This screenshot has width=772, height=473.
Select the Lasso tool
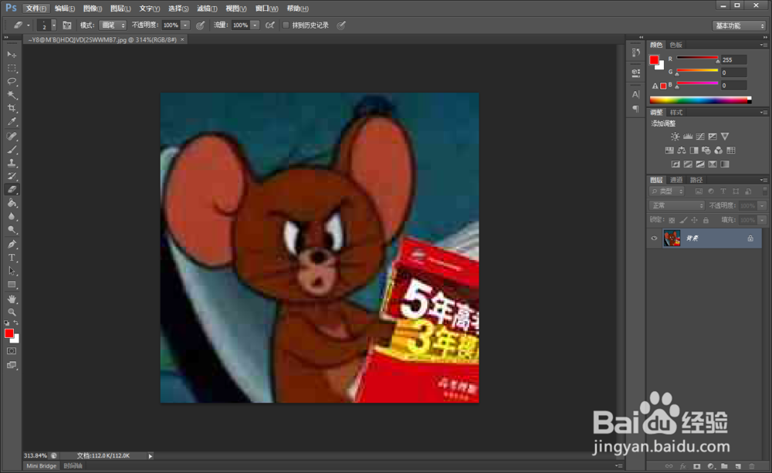(x=12, y=81)
